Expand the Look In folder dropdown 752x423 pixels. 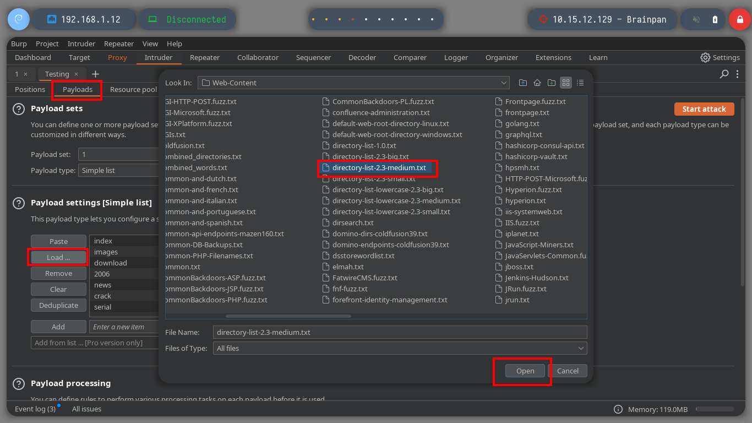coord(504,83)
